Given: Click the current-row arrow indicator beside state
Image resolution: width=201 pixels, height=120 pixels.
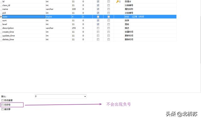Looking at the screenshot, I should tap(1, 17).
